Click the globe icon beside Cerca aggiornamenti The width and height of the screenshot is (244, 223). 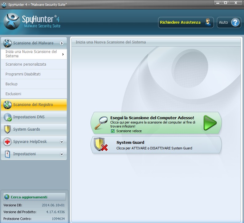tap(7, 197)
